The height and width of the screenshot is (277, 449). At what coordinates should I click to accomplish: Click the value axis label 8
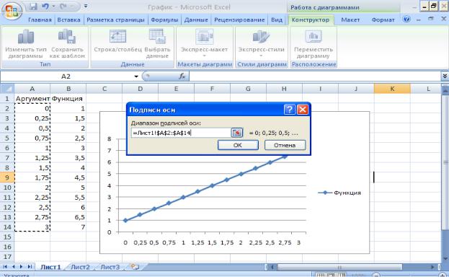tap(109, 138)
